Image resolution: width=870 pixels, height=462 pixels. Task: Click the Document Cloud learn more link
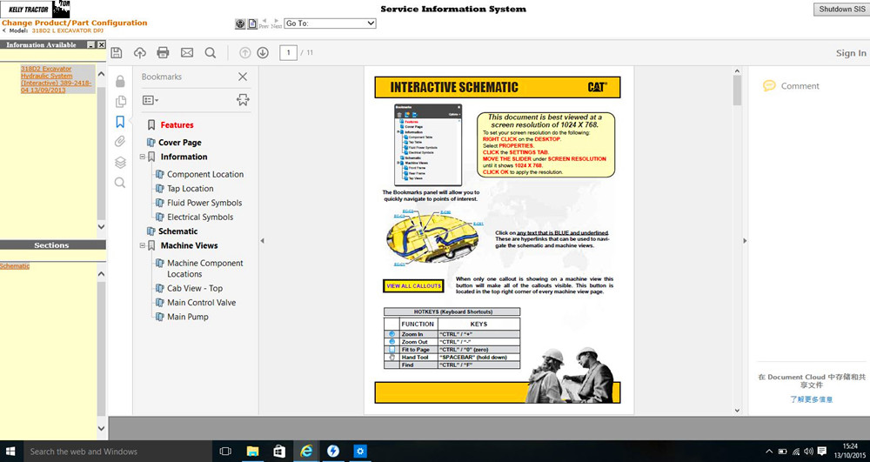[x=811, y=399]
